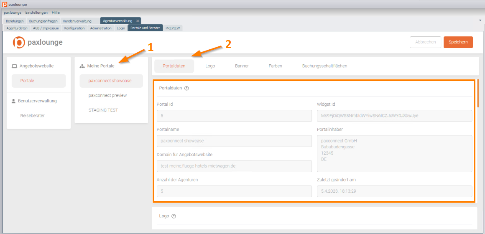This screenshot has width=485, height=234.
Task: Select the paxconnect showcase portal
Action: coord(111,81)
